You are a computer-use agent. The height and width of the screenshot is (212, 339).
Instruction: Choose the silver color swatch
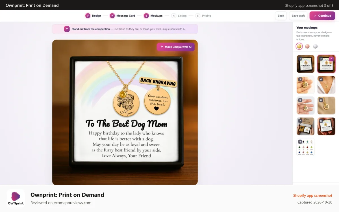[x=315, y=46]
